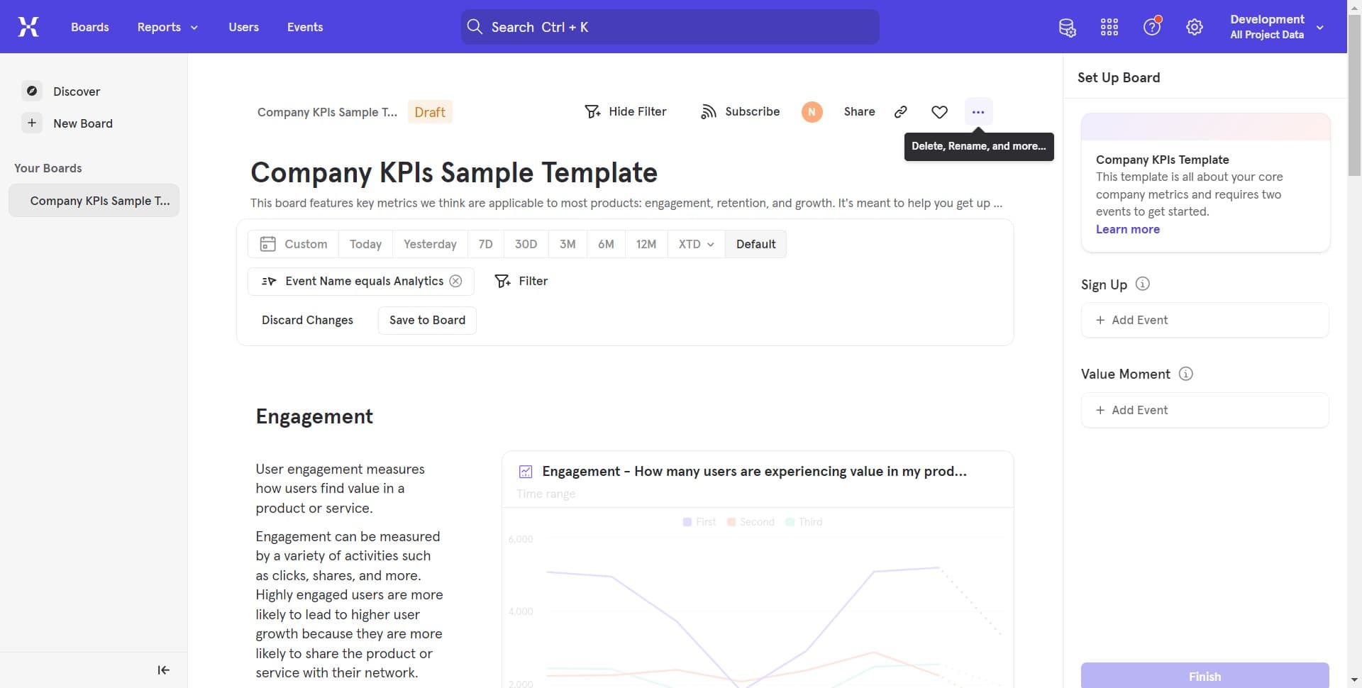Open the three-dot more options menu
The height and width of the screenshot is (688, 1362).
(x=978, y=112)
